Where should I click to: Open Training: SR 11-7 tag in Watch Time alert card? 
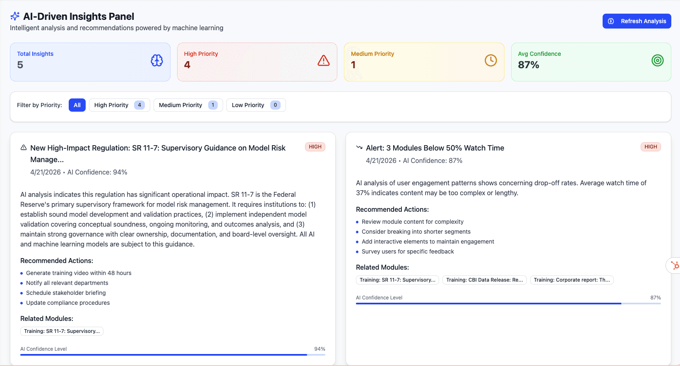[x=397, y=280]
